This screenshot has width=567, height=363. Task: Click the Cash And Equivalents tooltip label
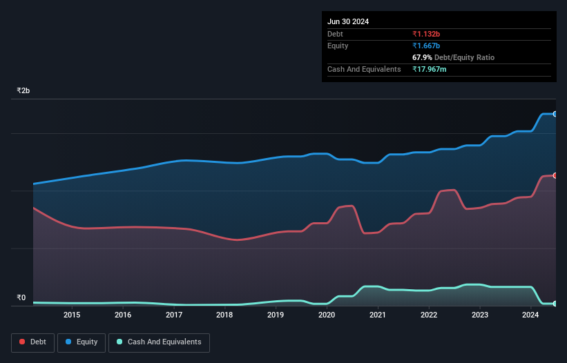364,69
